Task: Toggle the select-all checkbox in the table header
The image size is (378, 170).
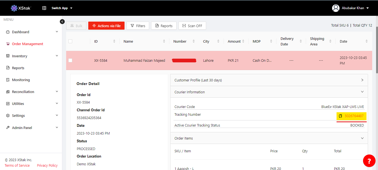Action: coord(70,41)
